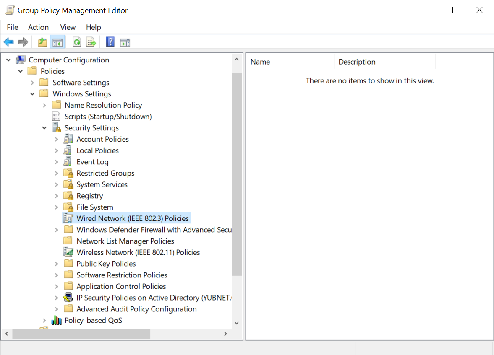494x355 pixels.
Task: Click the Export List toolbar icon
Action: click(x=91, y=42)
